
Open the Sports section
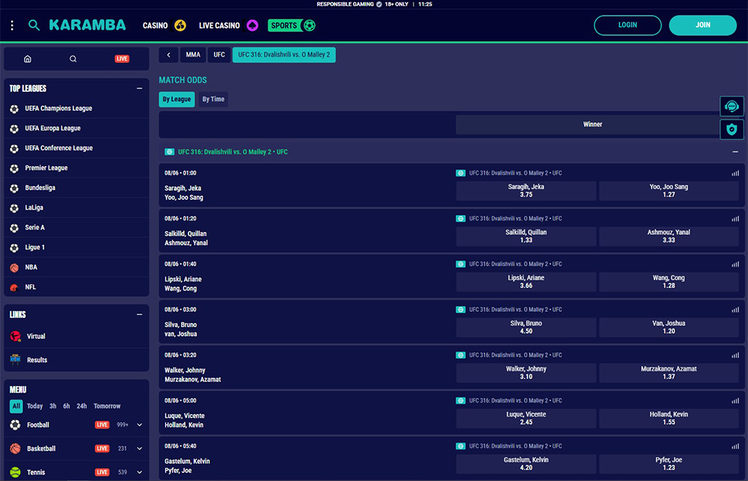292,25
